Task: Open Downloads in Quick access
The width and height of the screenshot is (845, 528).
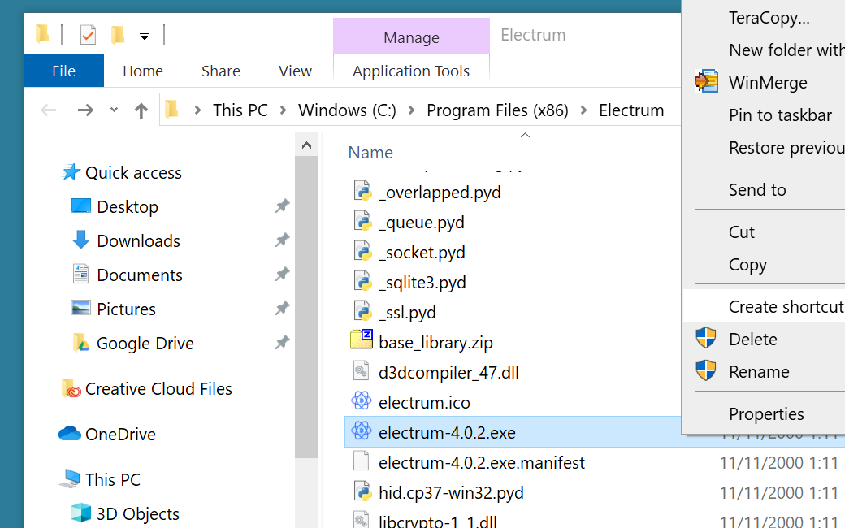Action: click(x=138, y=240)
